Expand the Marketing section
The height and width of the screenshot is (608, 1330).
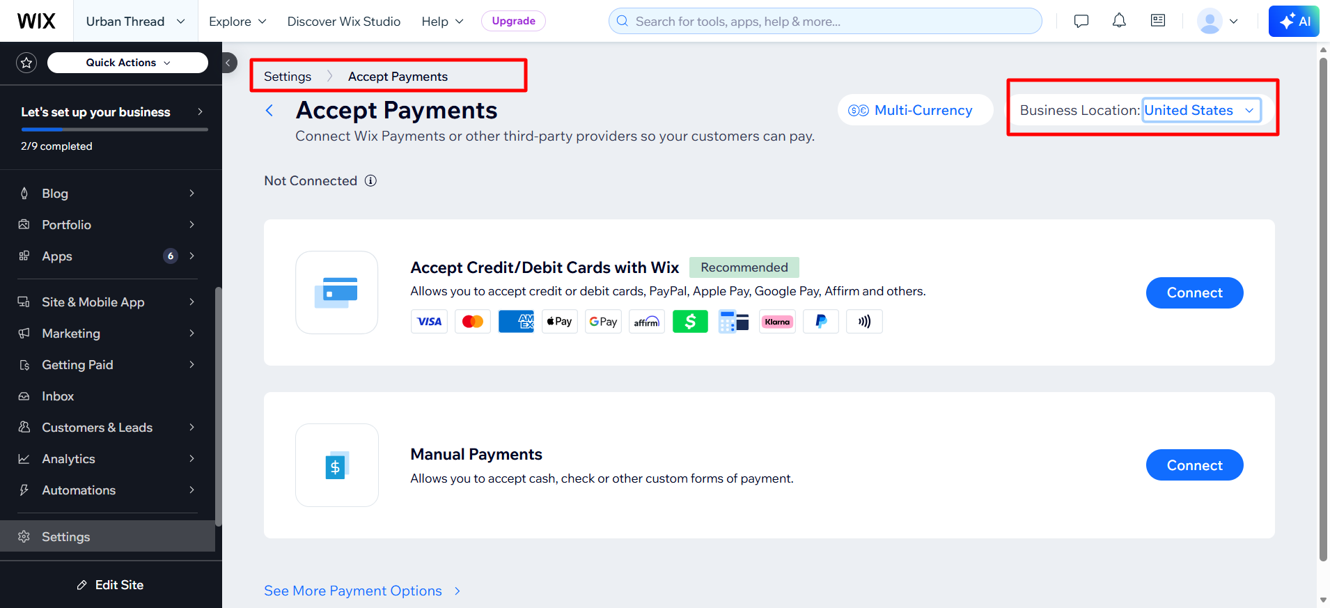point(107,334)
